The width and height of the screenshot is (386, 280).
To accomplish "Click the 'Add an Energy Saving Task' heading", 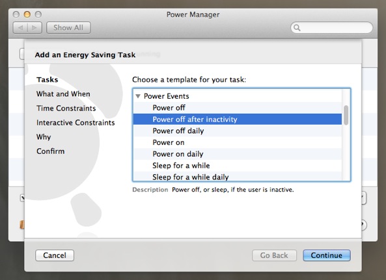I will 85,55.
